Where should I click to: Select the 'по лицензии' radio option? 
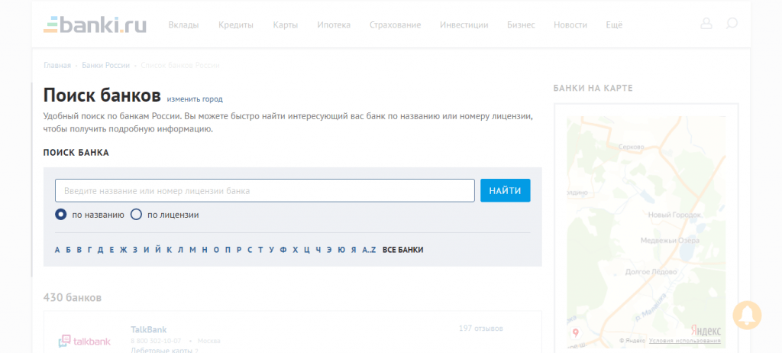(137, 215)
